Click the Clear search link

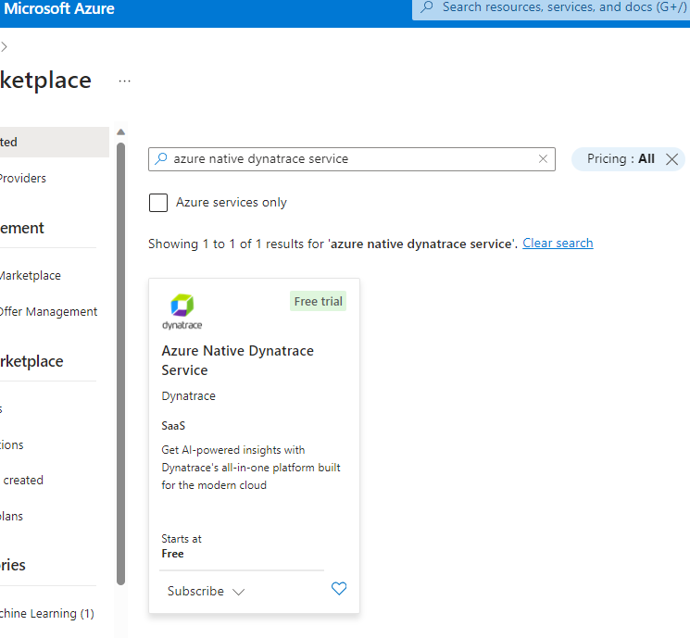point(558,244)
